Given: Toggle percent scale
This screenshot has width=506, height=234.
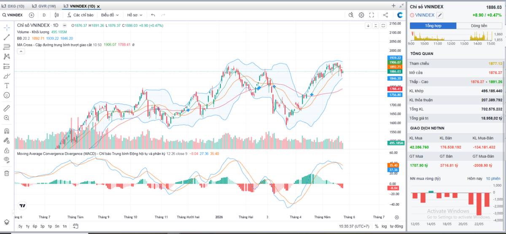Looking at the screenshot, I should click(377, 226).
